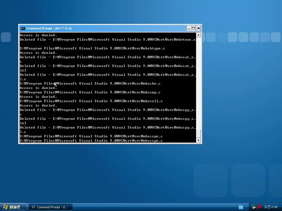The height and width of the screenshot is (211, 282).
Task: Click the console scrollbar down arrow
Action: point(198,140)
